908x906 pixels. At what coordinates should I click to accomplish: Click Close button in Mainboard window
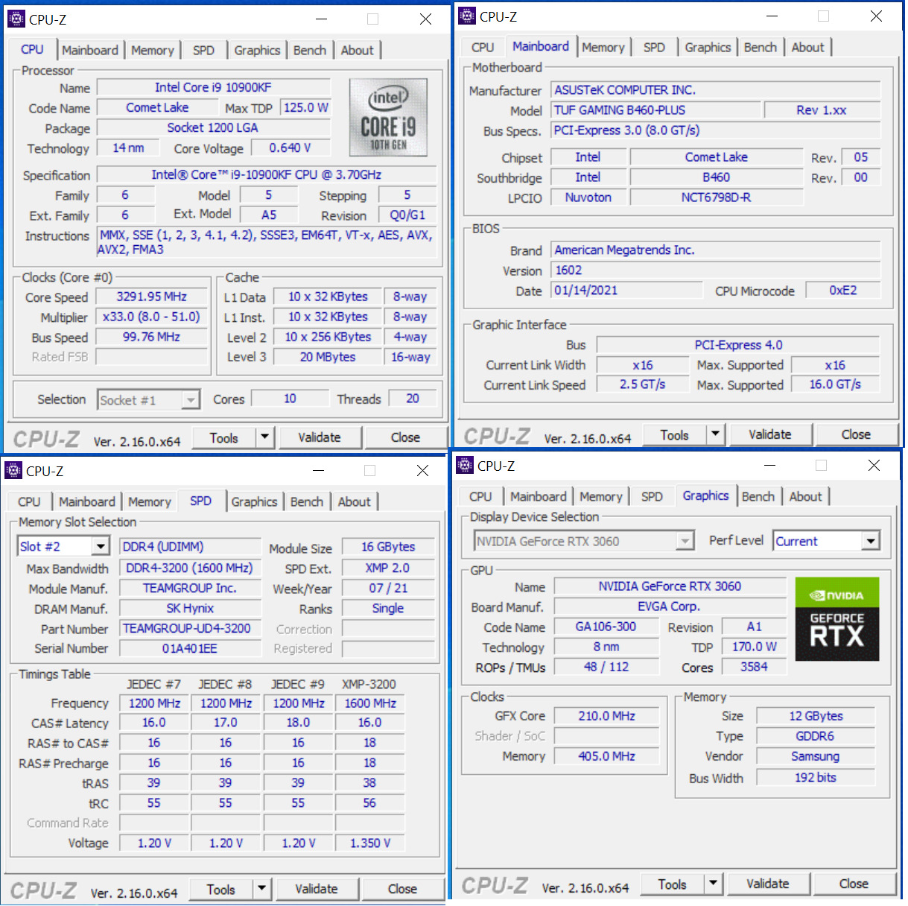tap(856, 434)
